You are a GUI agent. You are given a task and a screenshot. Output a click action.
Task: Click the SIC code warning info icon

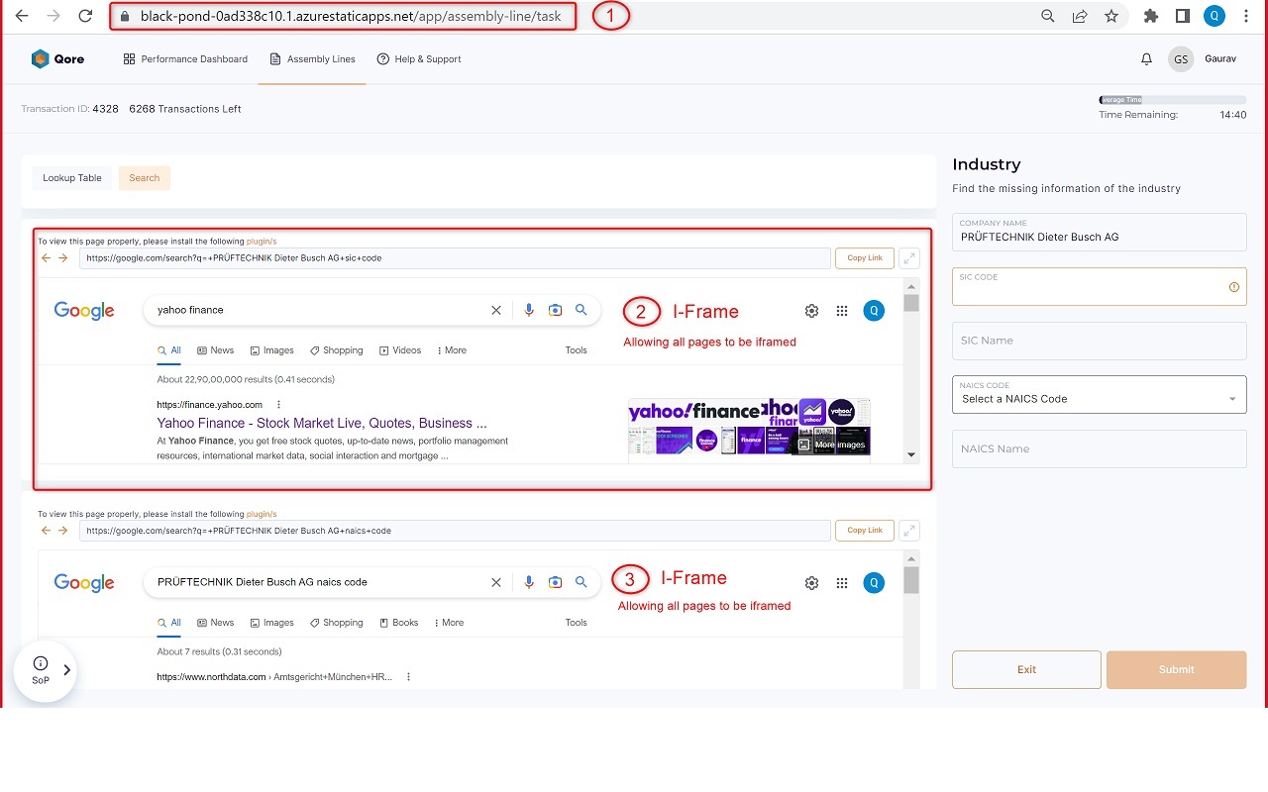(1234, 287)
